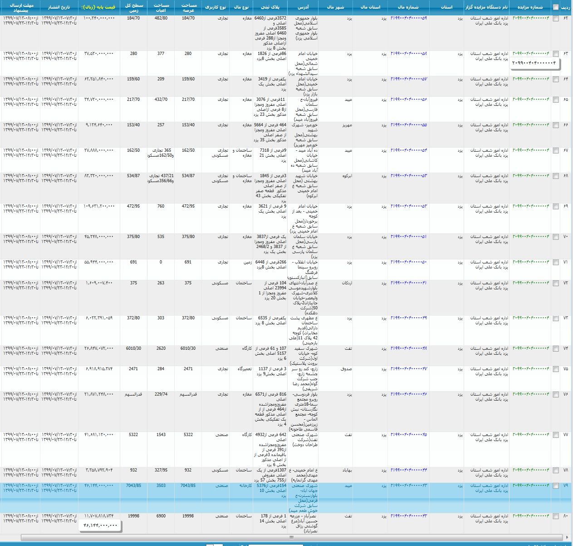Tick the select-all checkbox in table header
This screenshot has width=573, height=546.
[x=556, y=7]
